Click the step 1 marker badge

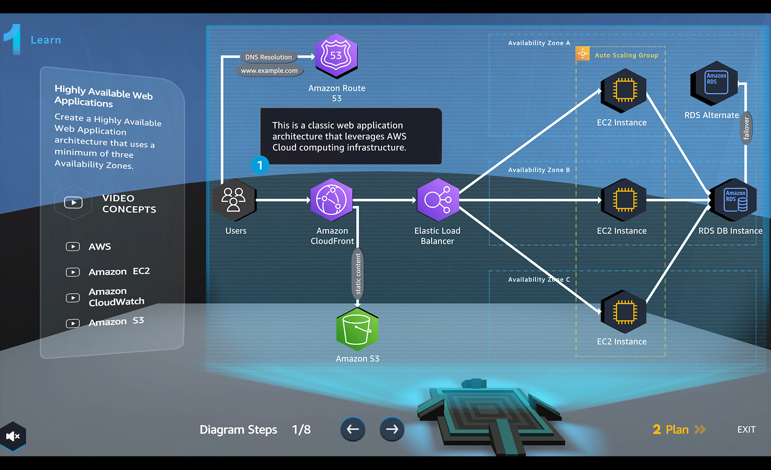point(260,165)
